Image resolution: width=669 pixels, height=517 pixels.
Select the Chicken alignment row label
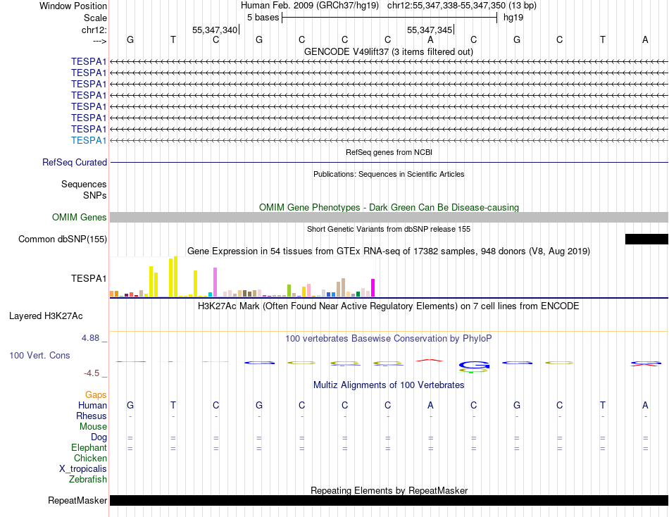point(90,458)
